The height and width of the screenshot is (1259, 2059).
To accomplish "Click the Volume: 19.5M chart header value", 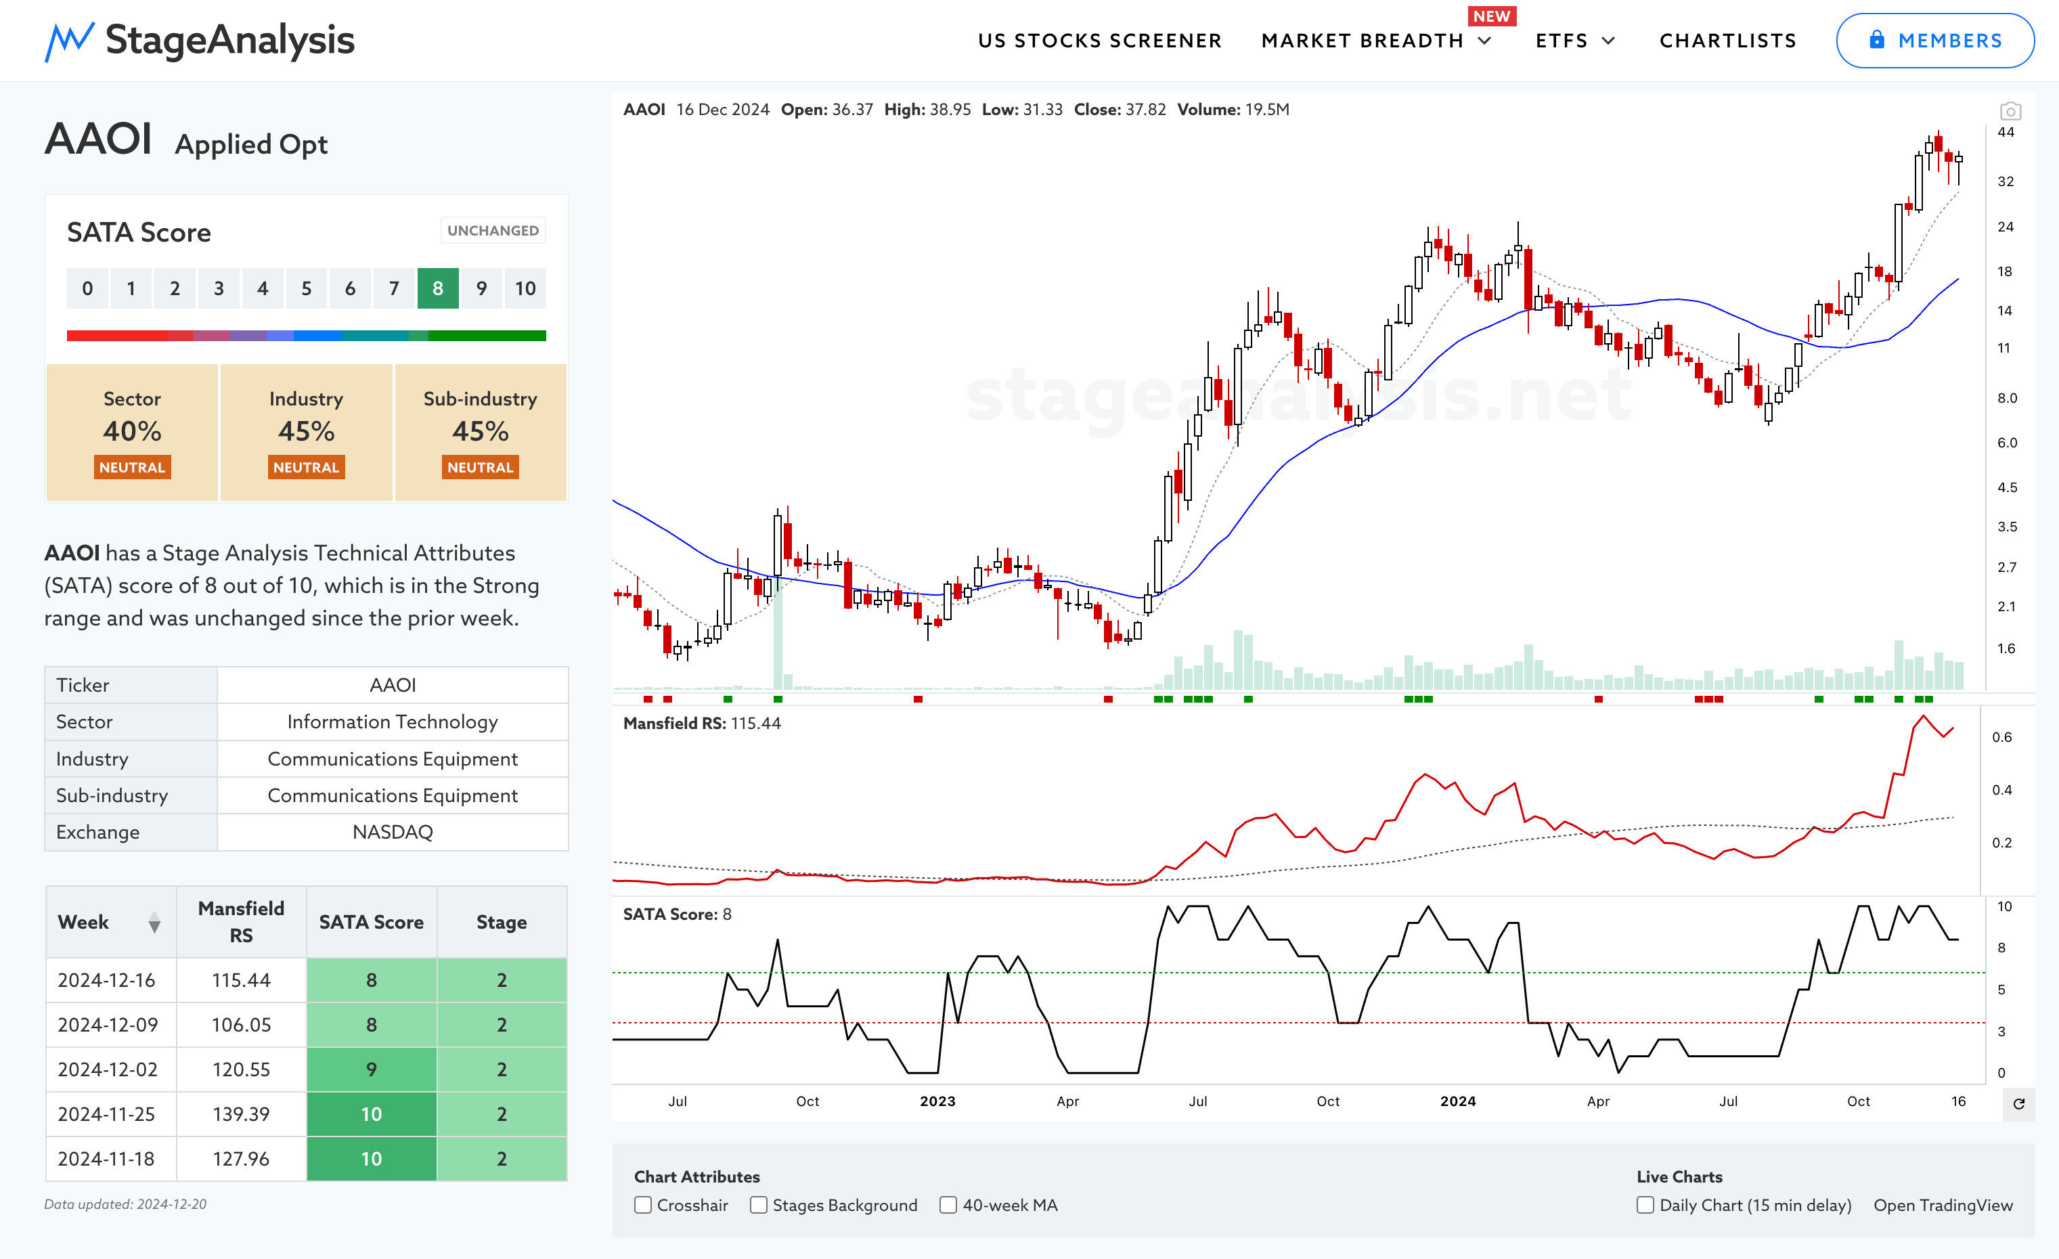I will 1233,110.
